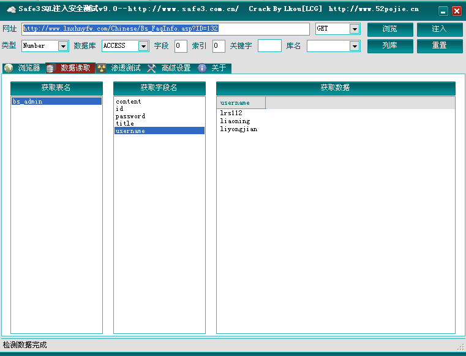Select the lrs112 data row
The height and width of the screenshot is (356, 466).
231,113
